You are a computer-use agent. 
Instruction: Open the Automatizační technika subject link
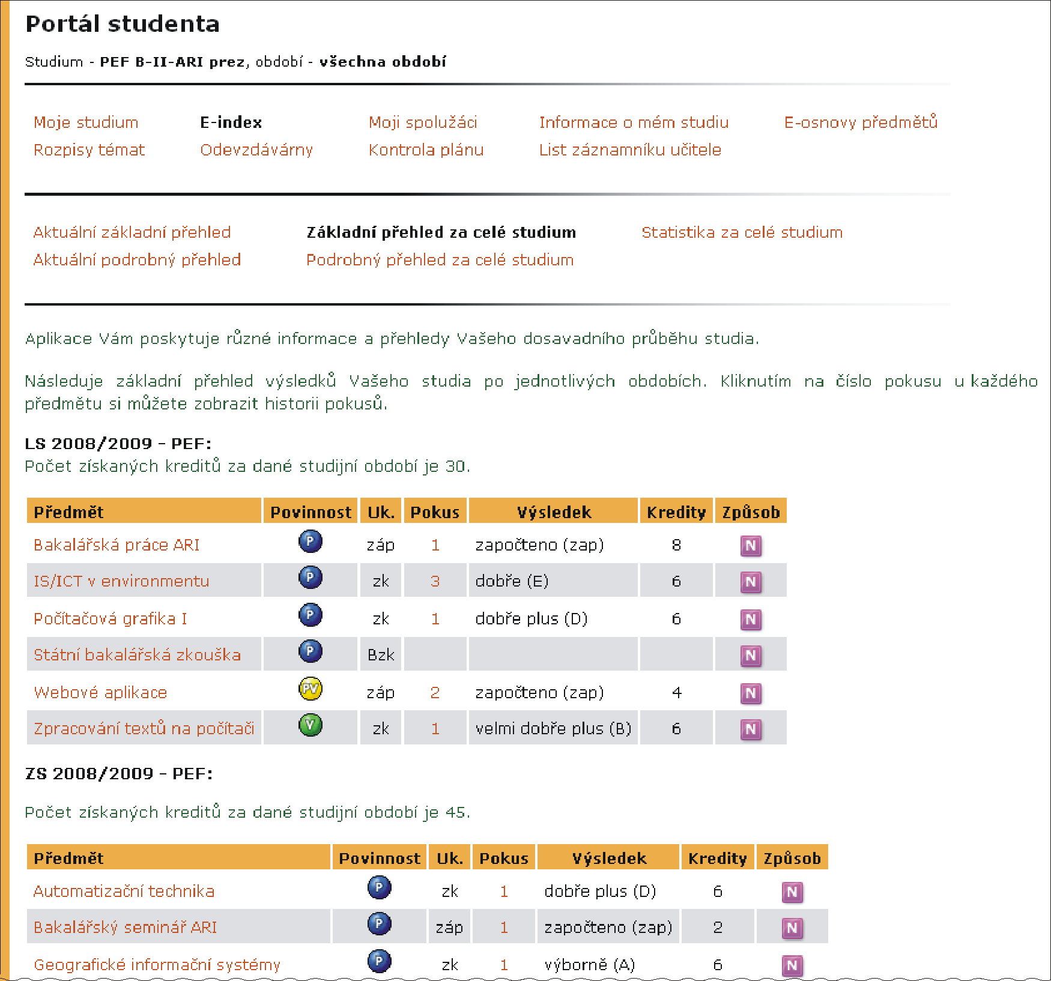(x=124, y=892)
